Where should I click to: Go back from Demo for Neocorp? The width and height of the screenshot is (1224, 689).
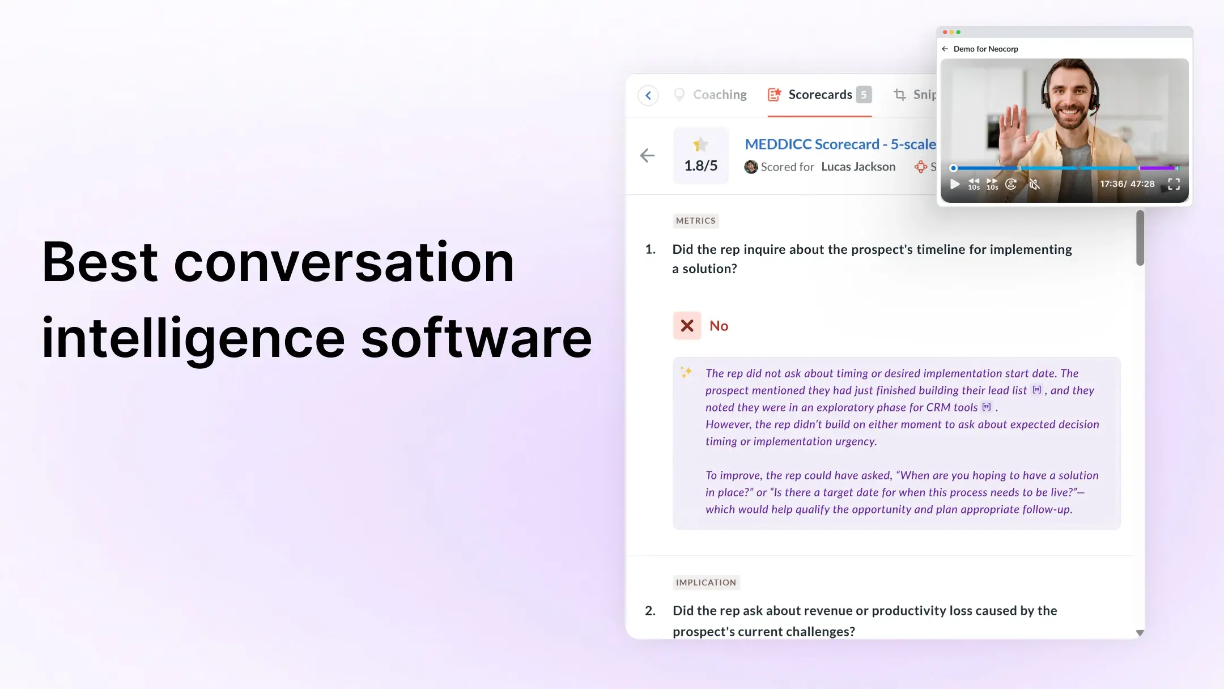point(945,49)
